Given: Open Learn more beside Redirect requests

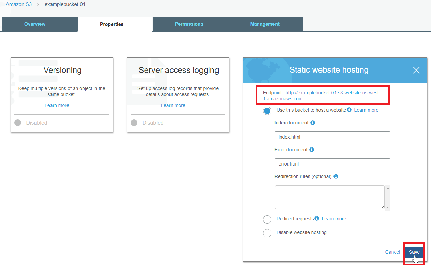Looking at the screenshot, I should (334, 219).
